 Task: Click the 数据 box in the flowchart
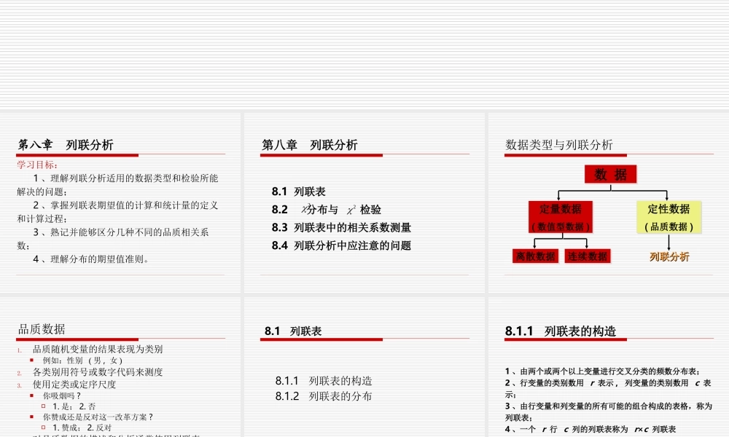point(609,174)
